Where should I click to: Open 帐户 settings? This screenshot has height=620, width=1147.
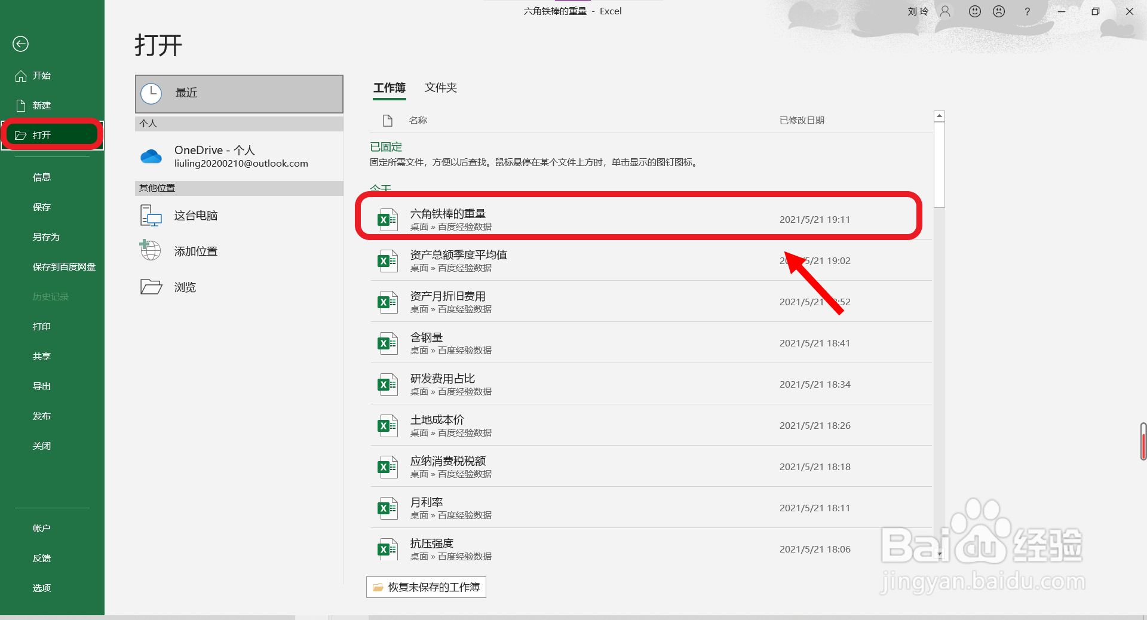[x=41, y=528]
